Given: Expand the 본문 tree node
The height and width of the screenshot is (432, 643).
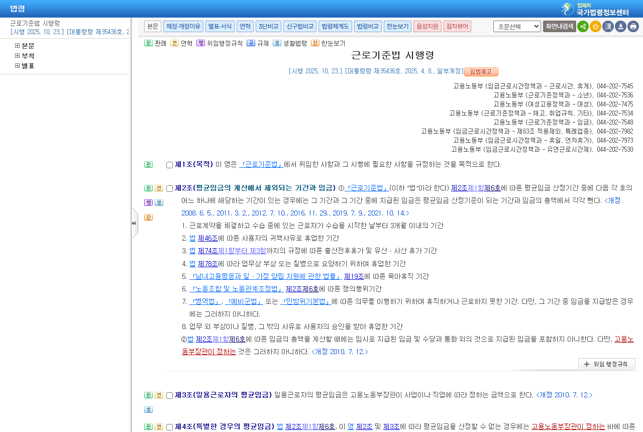Looking at the screenshot, I should (18, 46).
